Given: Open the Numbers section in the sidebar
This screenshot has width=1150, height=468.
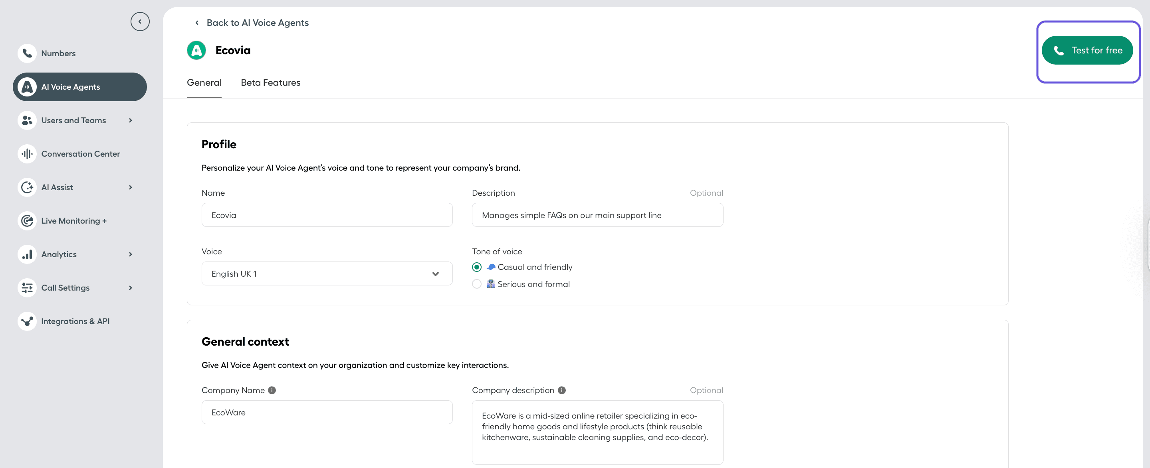Looking at the screenshot, I should click(x=58, y=53).
